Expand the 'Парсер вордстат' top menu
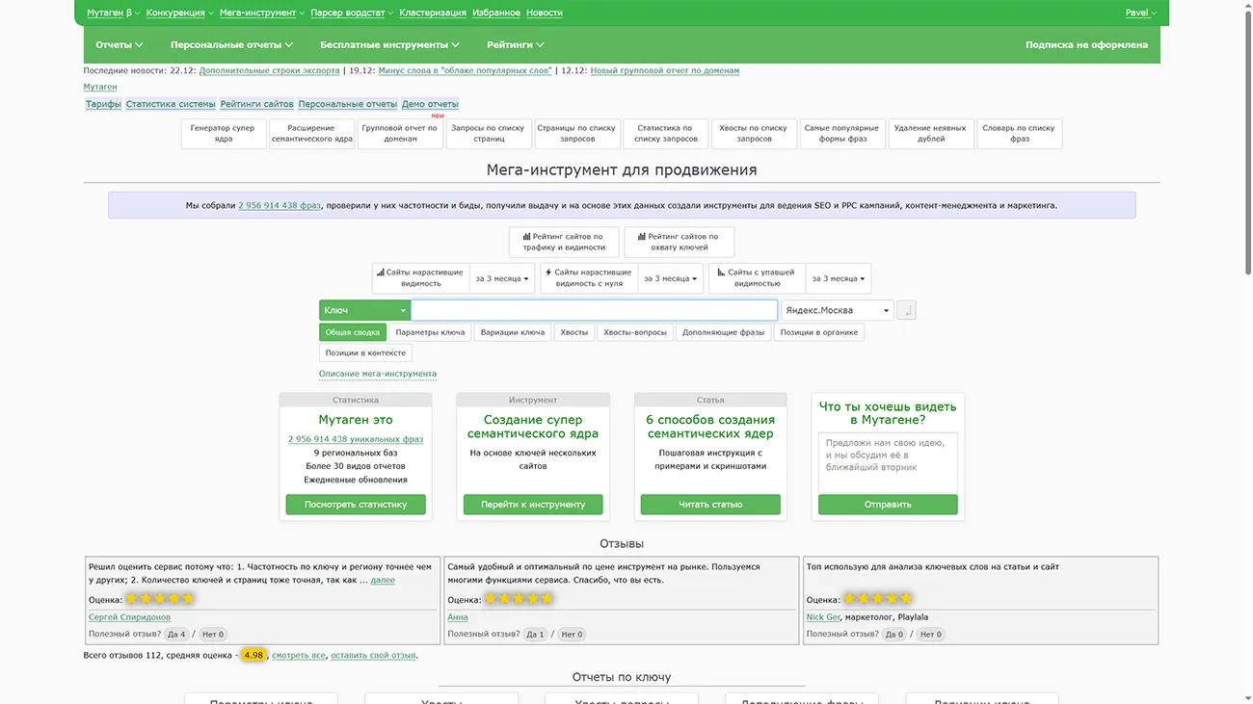1253x704 pixels. click(352, 13)
